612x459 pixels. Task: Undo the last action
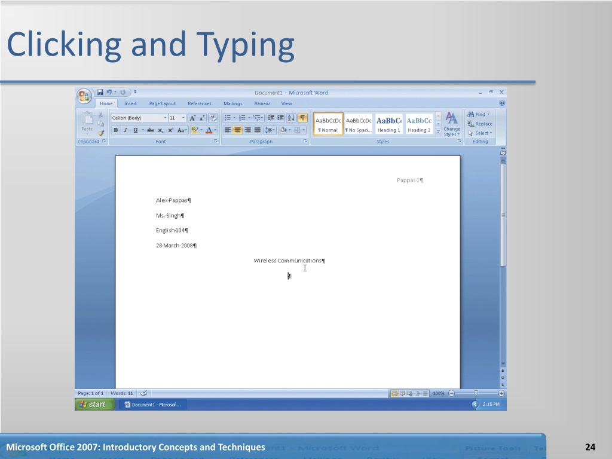tap(109, 92)
